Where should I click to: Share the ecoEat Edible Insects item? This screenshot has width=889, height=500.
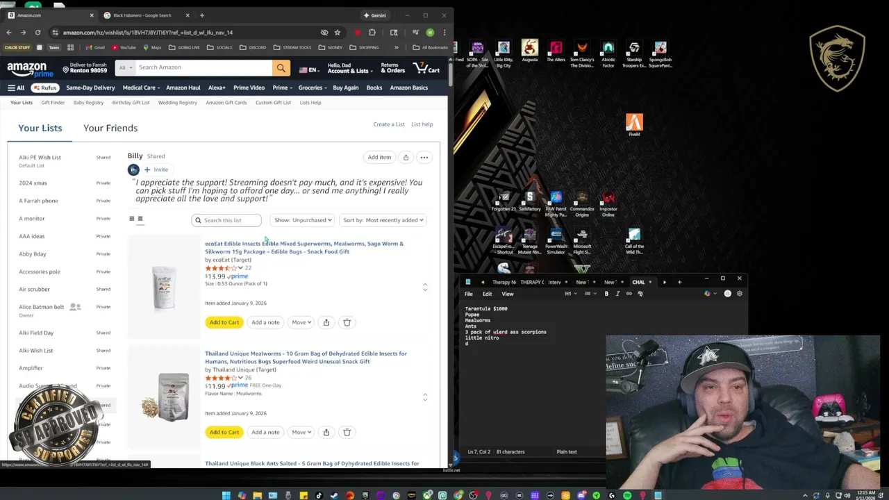click(x=326, y=322)
